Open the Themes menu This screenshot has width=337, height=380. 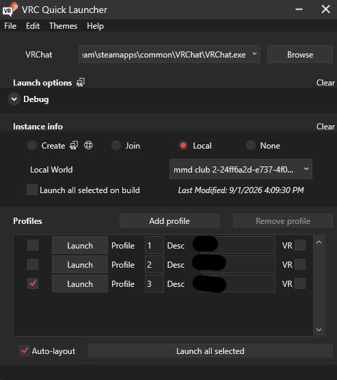point(63,26)
